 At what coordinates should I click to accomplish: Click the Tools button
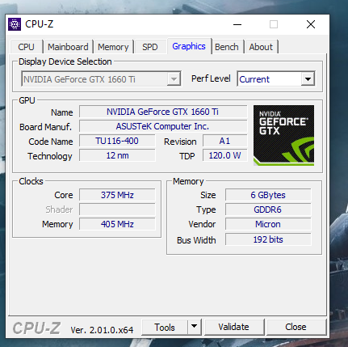click(165, 327)
